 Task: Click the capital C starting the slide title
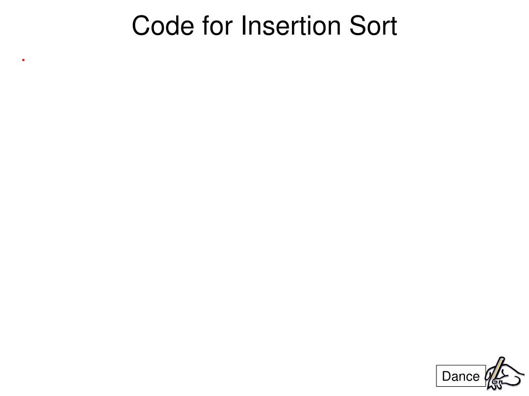pos(141,26)
